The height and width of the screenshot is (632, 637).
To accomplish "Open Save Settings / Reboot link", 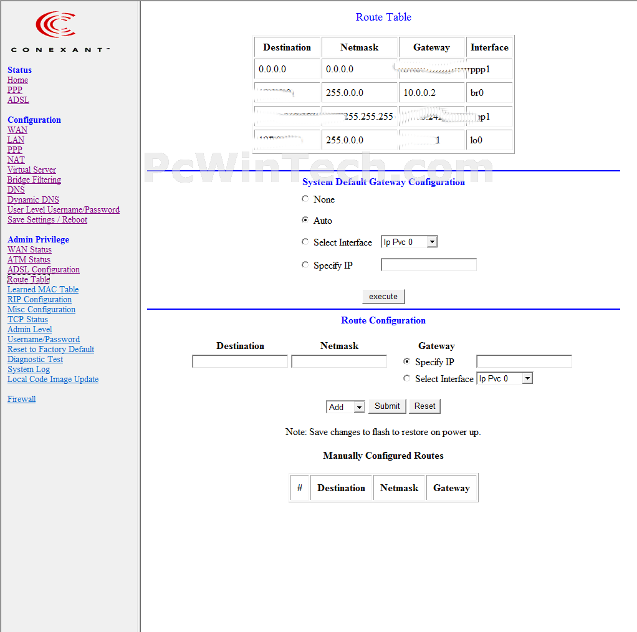I will tap(47, 219).
